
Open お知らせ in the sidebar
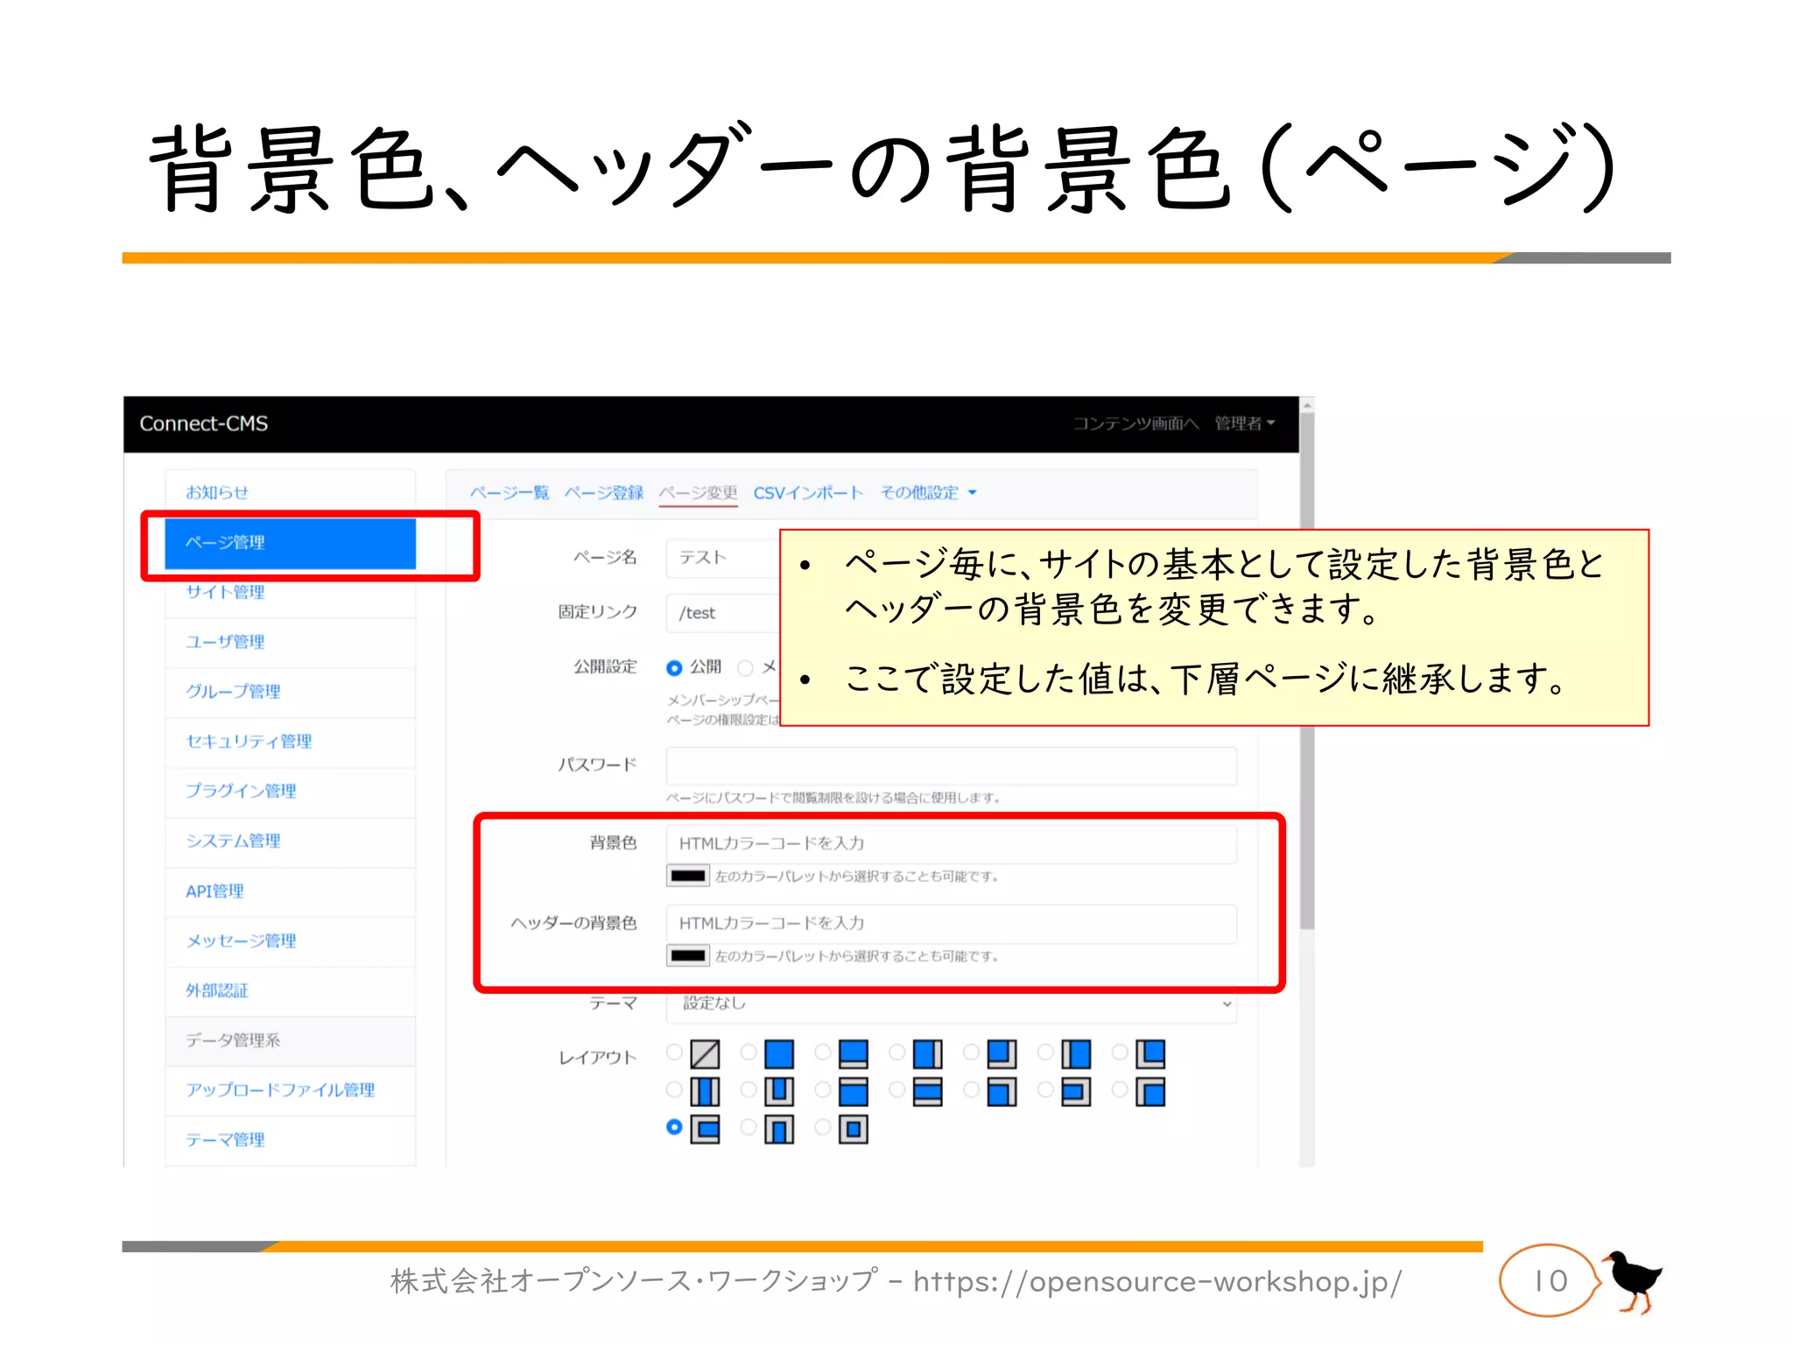click(x=290, y=492)
